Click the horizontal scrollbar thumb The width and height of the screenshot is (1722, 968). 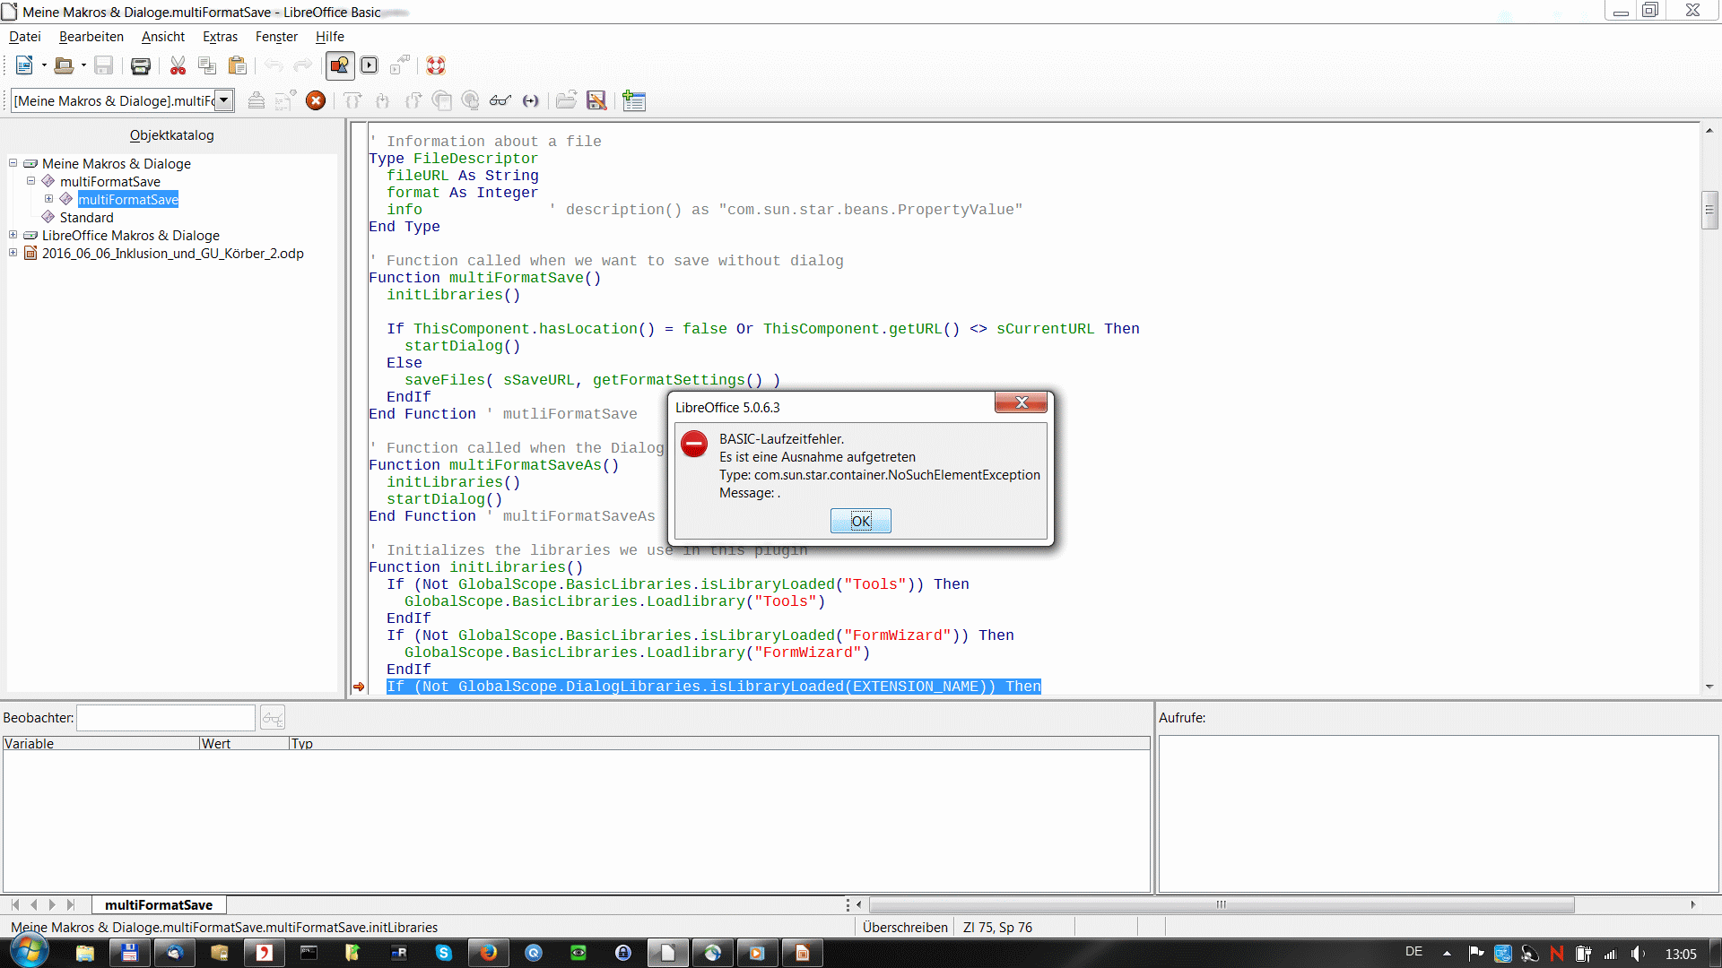[1222, 905]
